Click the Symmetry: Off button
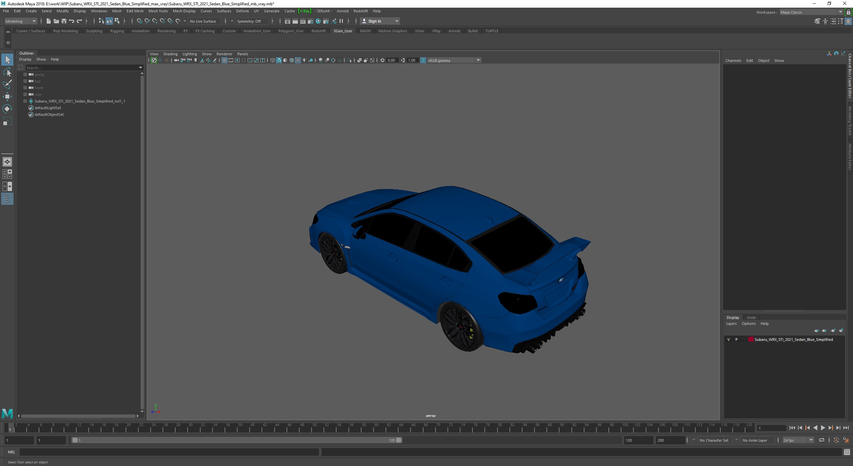853x466 pixels. pos(252,21)
